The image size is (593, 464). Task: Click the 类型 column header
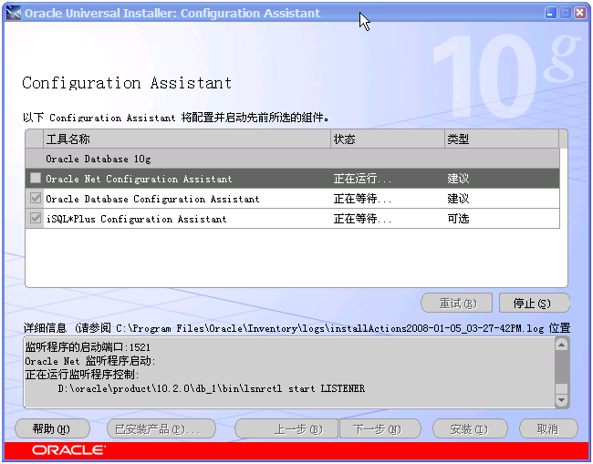tap(502, 139)
